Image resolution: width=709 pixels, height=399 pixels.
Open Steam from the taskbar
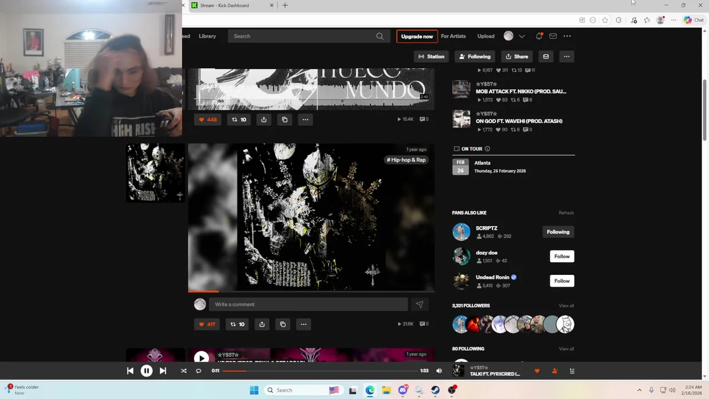coord(435,390)
